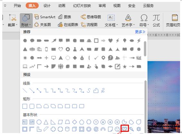
Task: Expand the quick access dropdown arrow
Action: pos(5,5)
